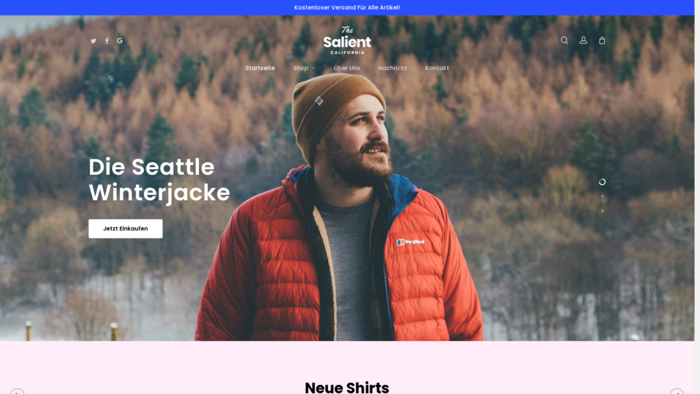The width and height of the screenshot is (700, 394).
Task: Open the Über Uns page
Action: tap(347, 68)
